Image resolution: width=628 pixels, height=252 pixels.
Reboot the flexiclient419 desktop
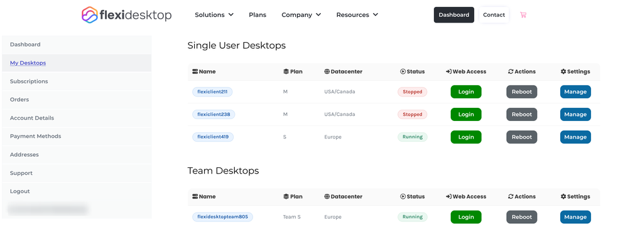522,137
